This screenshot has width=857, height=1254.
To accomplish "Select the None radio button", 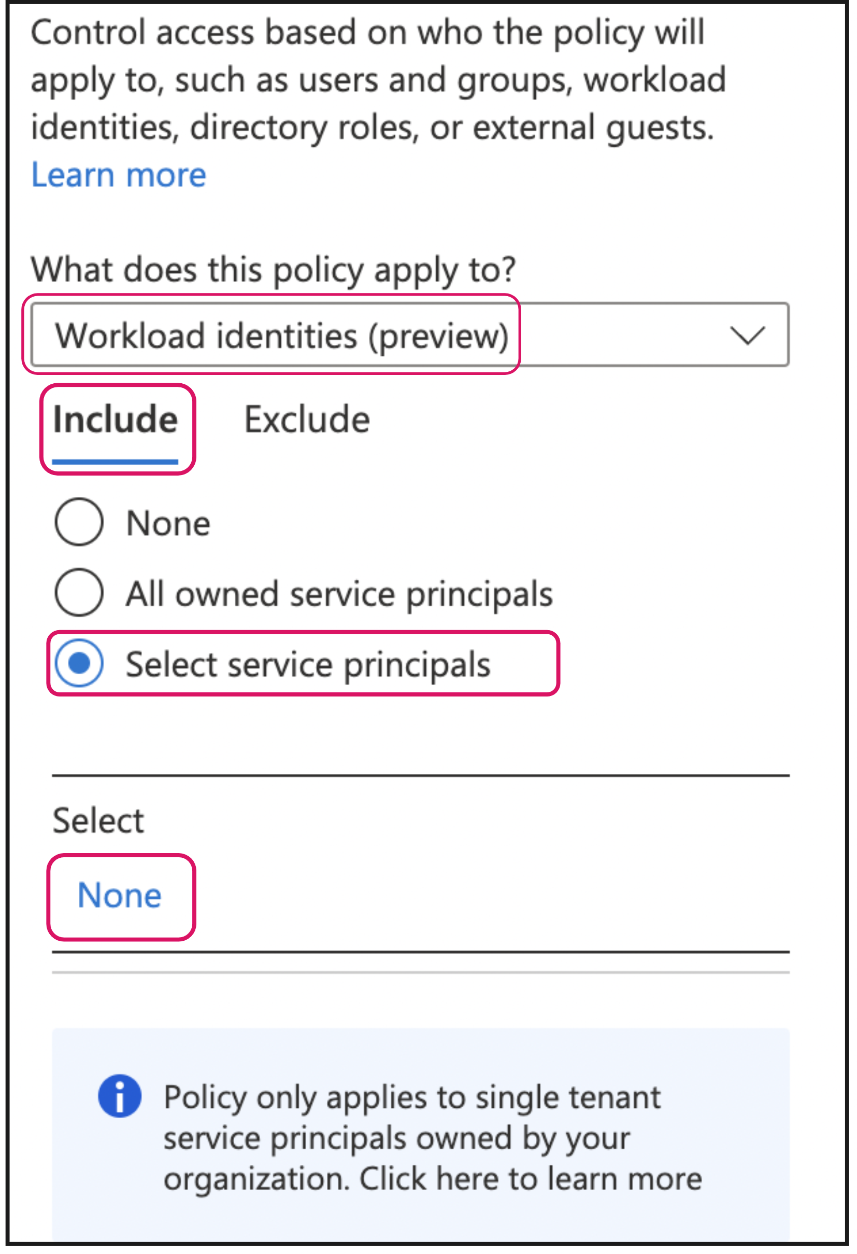I will 78,521.
